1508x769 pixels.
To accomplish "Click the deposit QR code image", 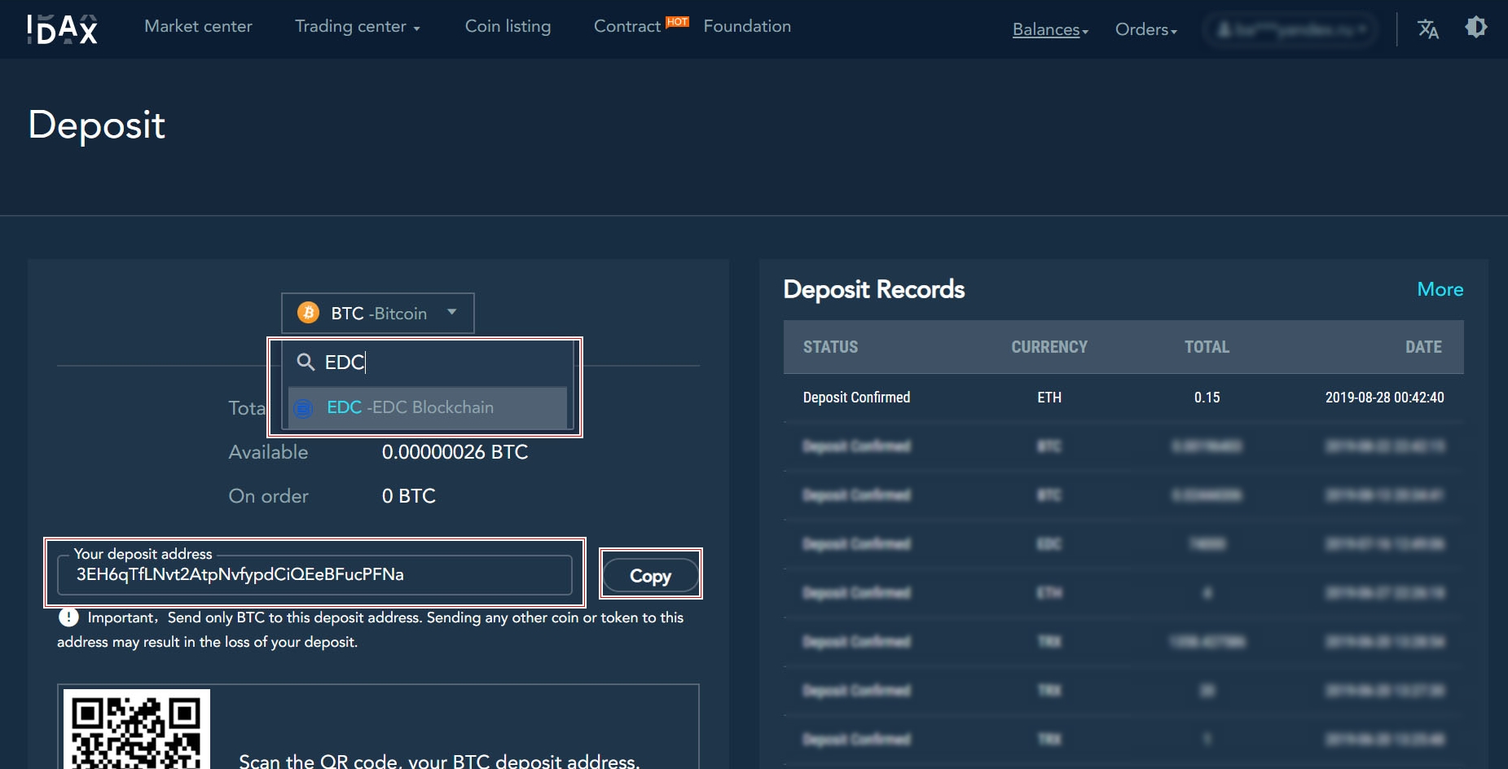I will click(x=137, y=729).
